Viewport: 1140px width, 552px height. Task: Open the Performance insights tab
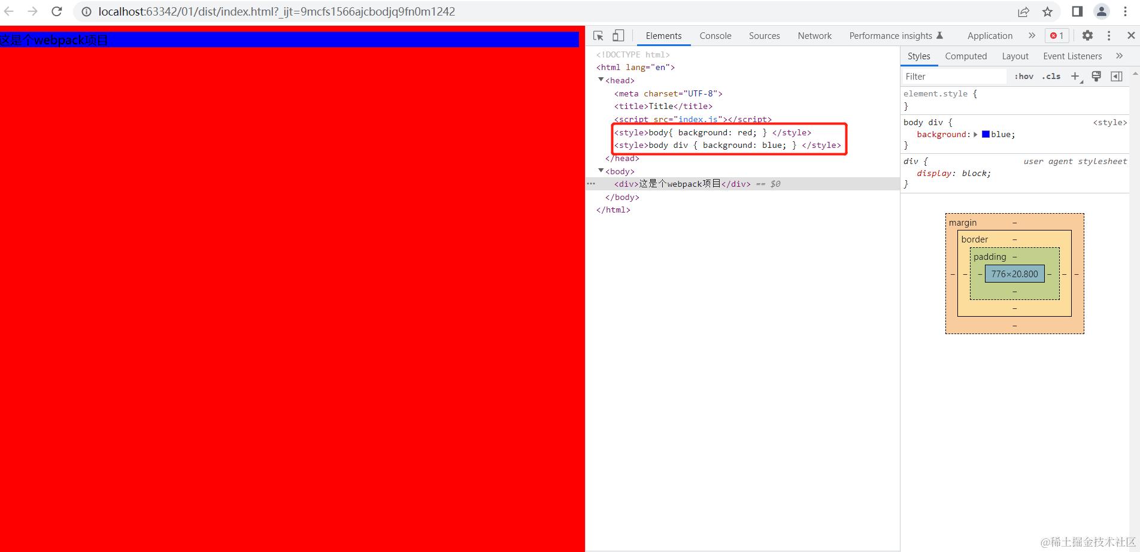896,36
